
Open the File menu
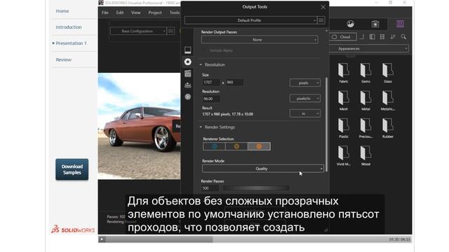click(x=105, y=13)
